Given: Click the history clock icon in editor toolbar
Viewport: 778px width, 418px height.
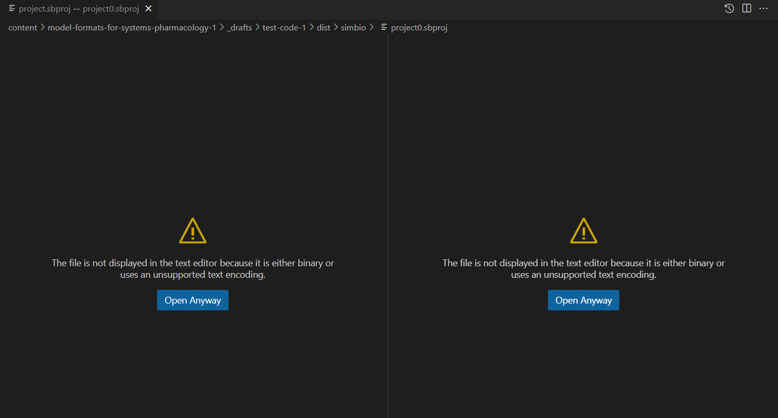Looking at the screenshot, I should point(729,8).
